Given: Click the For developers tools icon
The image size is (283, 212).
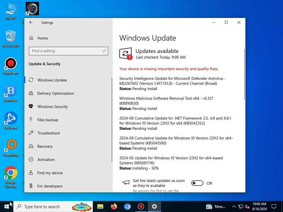Looking at the screenshot, I should pos(31,186).
